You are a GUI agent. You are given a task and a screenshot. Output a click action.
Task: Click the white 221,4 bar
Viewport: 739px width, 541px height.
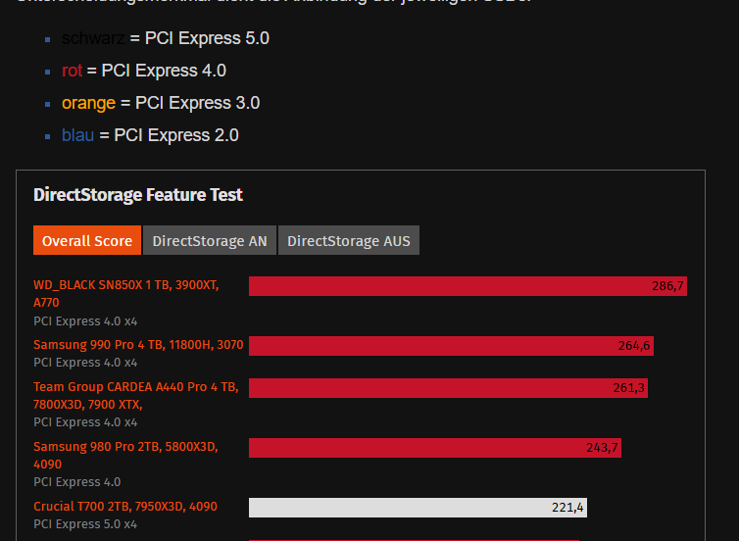tap(418, 508)
